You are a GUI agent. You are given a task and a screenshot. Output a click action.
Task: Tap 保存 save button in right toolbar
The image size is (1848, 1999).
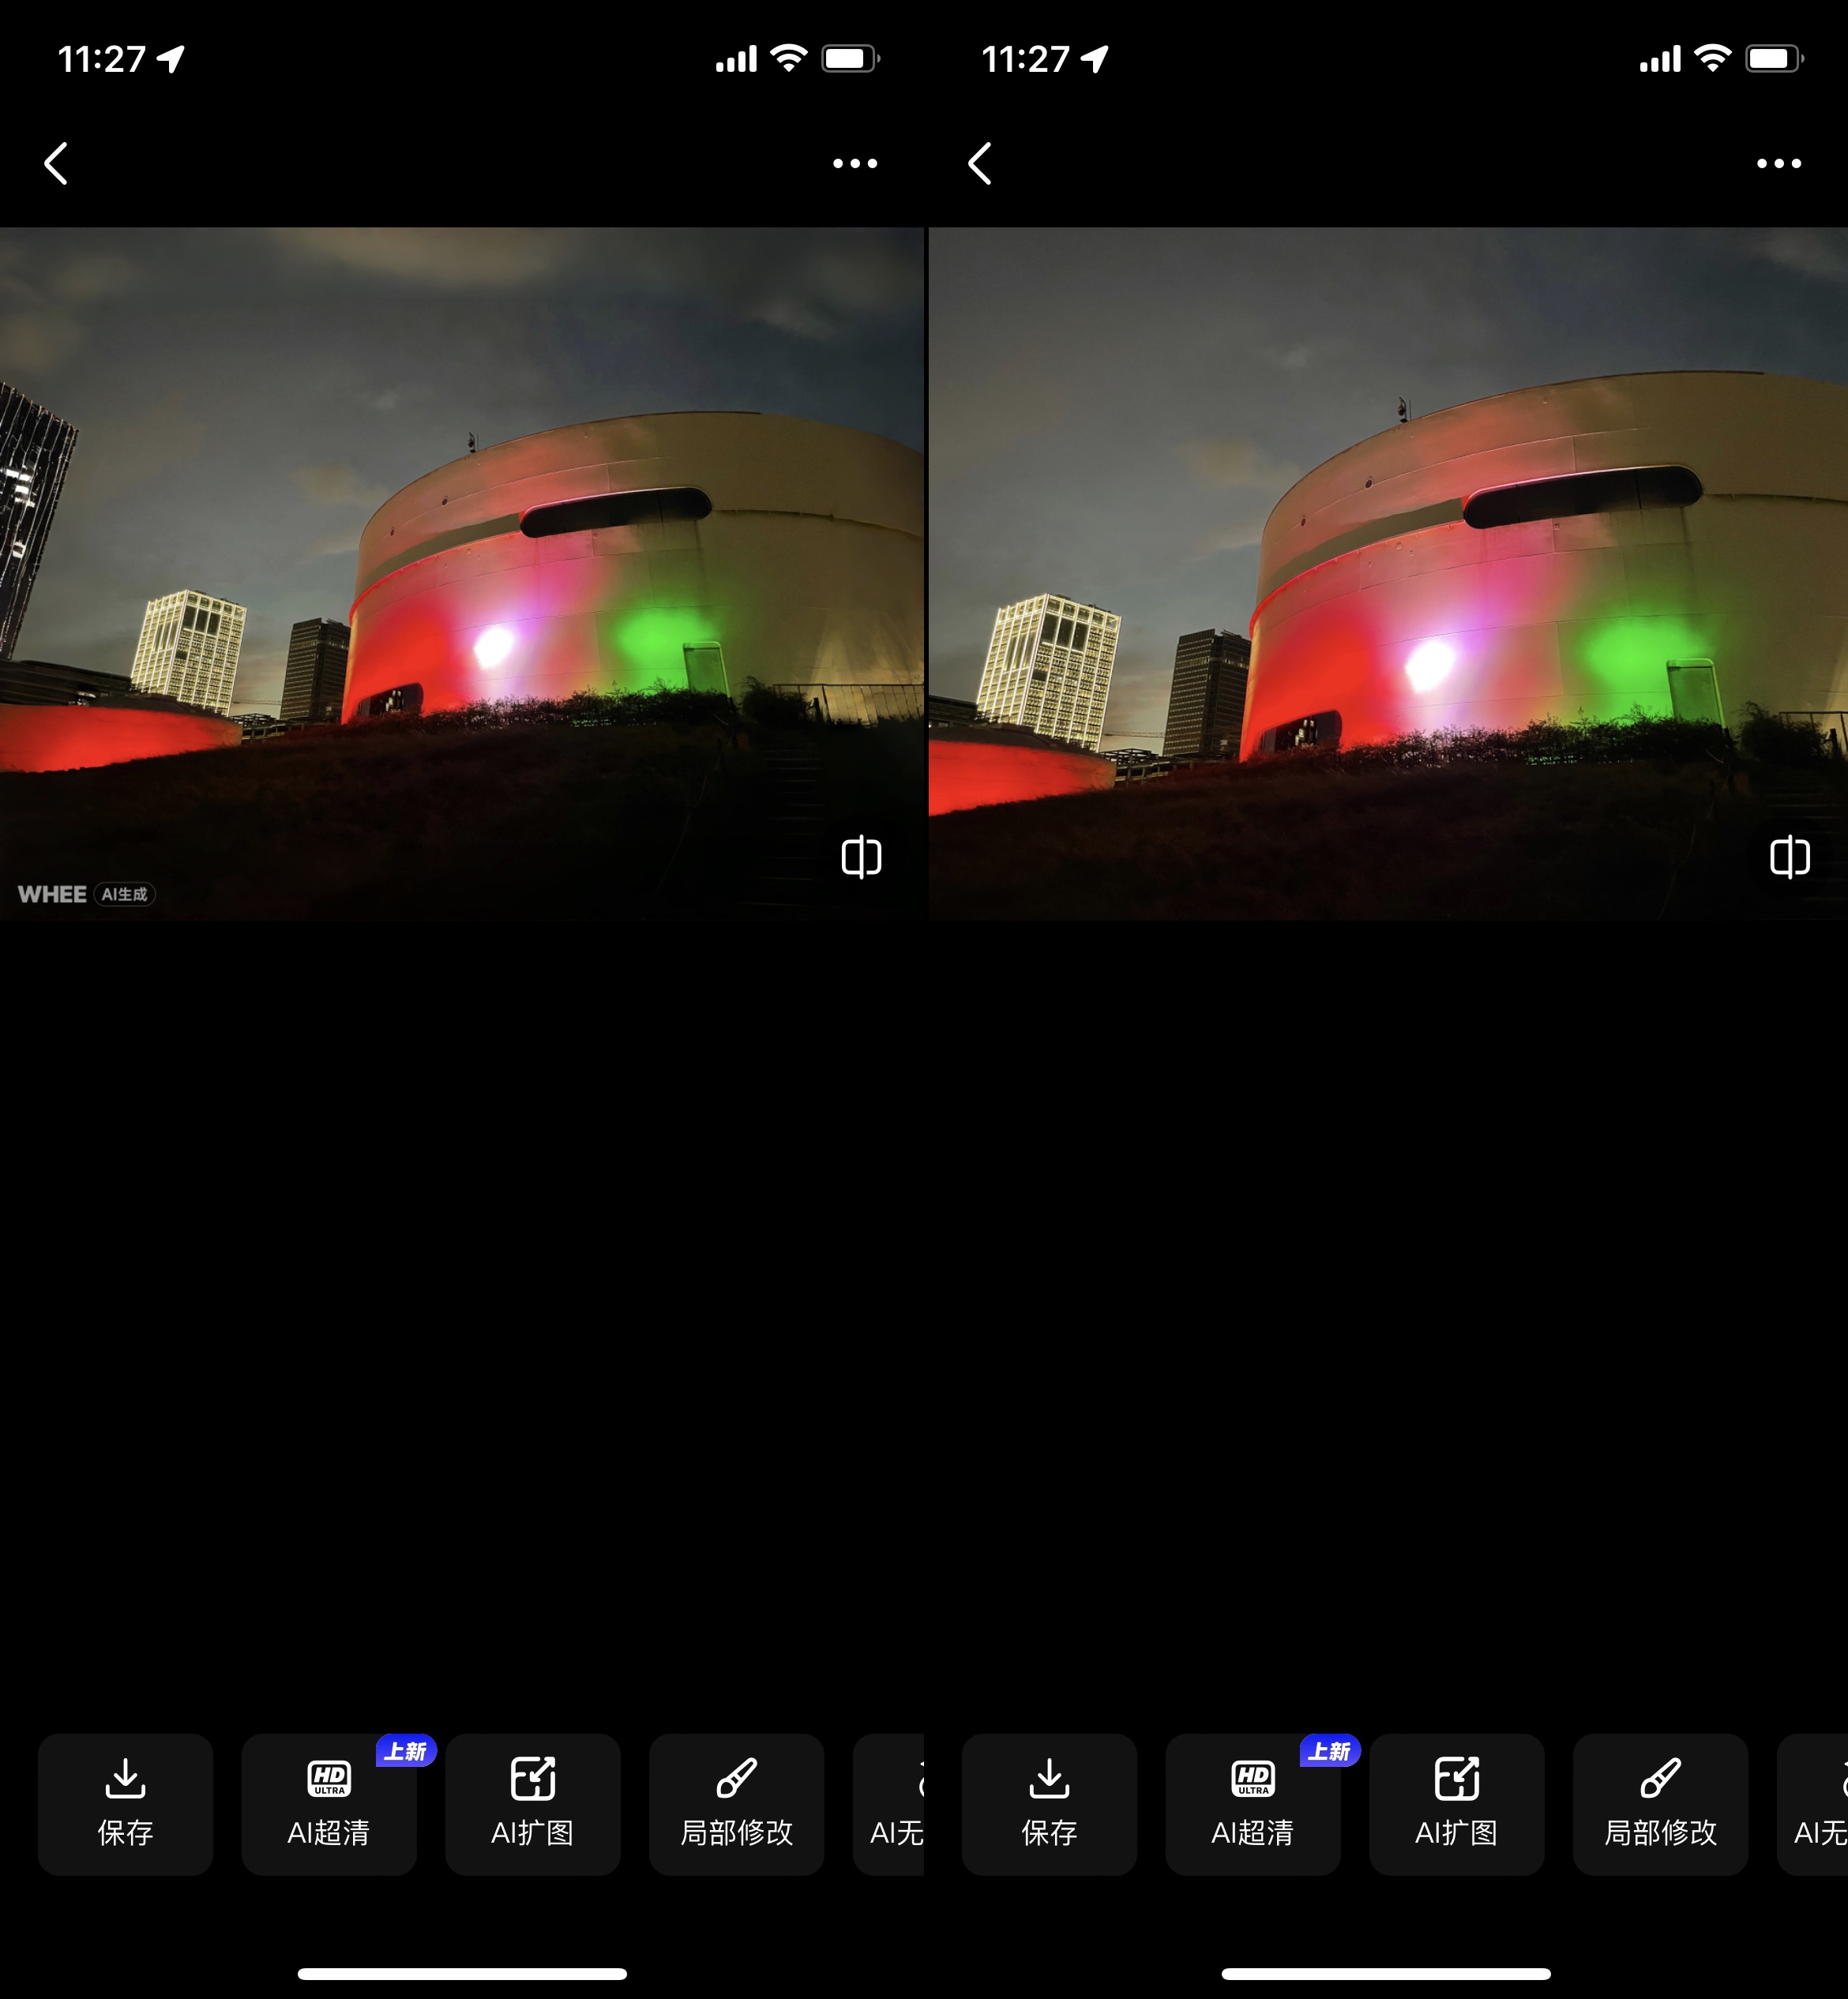point(1049,1803)
